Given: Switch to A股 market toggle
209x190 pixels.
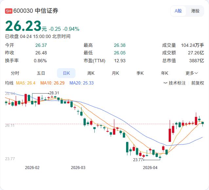Looking at the screenshot, I should 178,11.
